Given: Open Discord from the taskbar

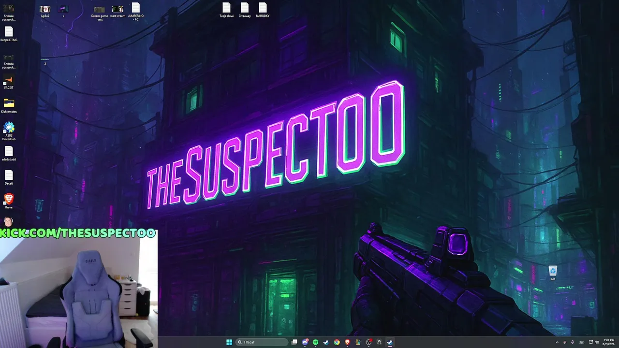Looking at the screenshot, I should (305, 342).
